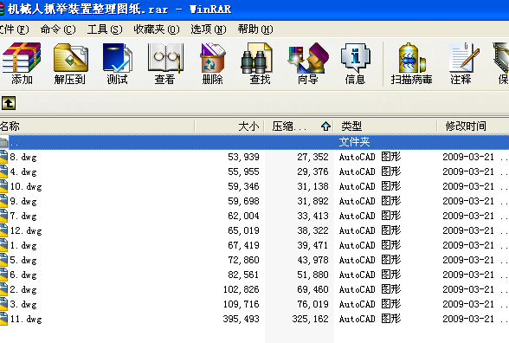This screenshot has height=343, width=509.
Task: Click compressed size 29,376
Action: click(x=312, y=171)
